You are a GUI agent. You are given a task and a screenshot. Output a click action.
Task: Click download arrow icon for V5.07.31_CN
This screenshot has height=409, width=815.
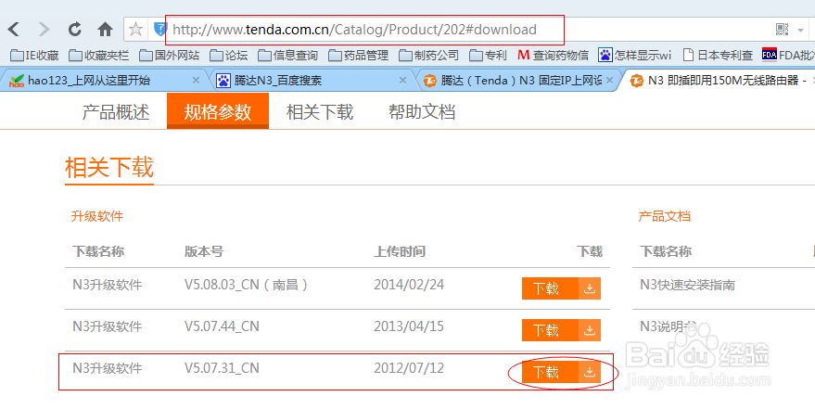click(590, 372)
